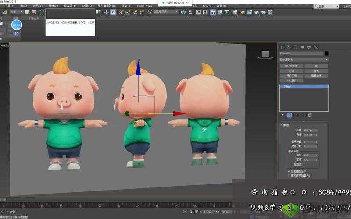Switch to the Motion command panel tab
This screenshot has width=351, height=219.
(x=302, y=47)
